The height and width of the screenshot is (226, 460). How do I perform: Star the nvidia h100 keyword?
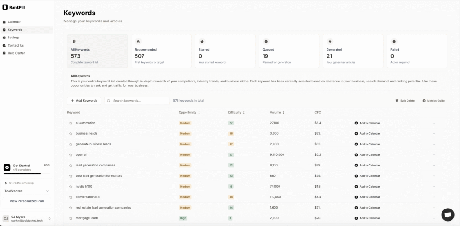pos(71,187)
